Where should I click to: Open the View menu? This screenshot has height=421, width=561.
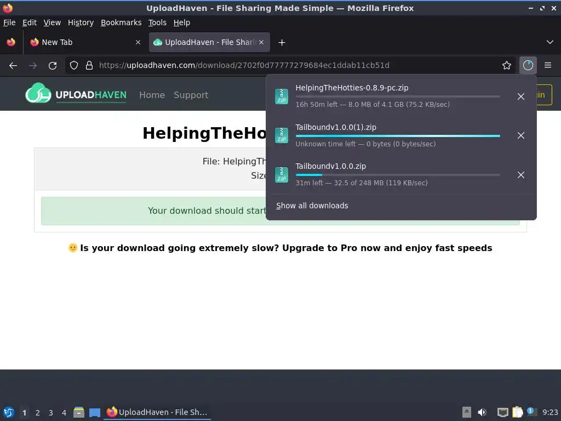(52, 22)
